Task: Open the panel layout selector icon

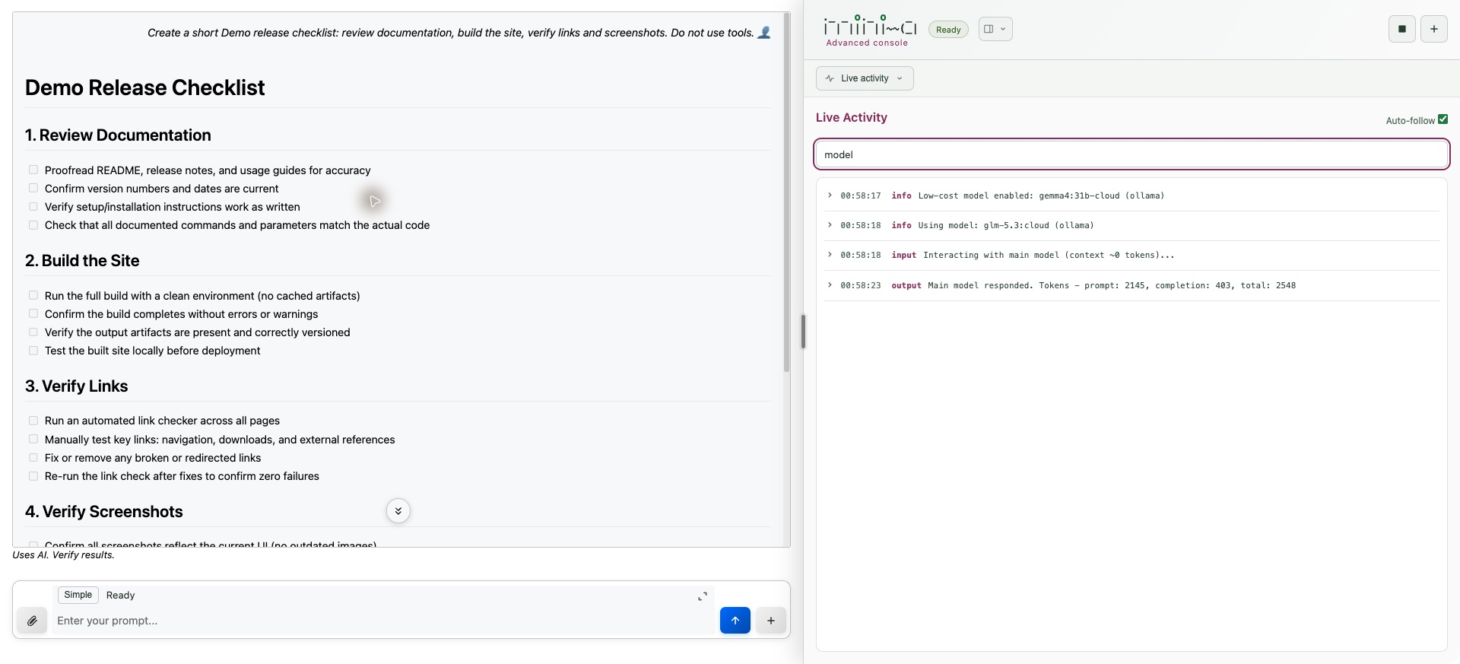Action: (x=995, y=29)
